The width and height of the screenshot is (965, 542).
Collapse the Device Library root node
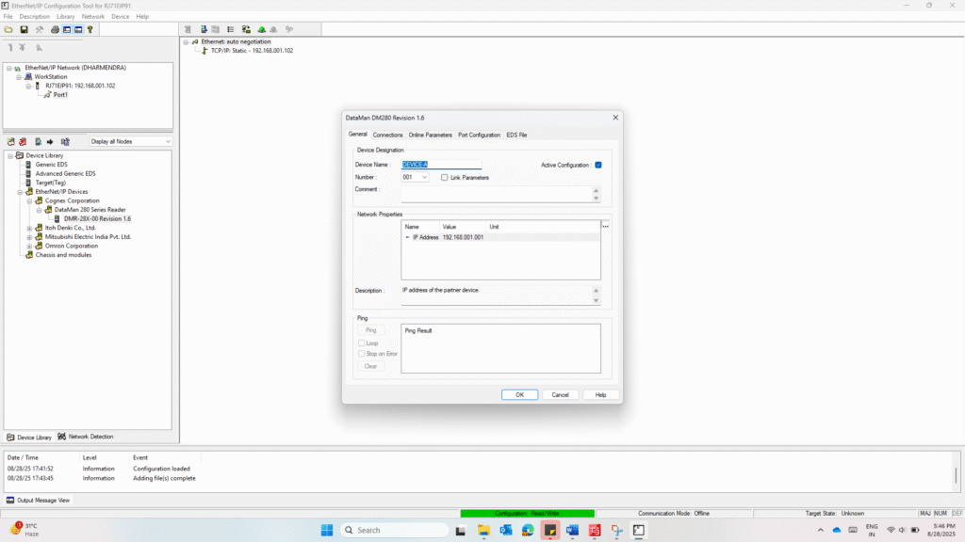9,156
